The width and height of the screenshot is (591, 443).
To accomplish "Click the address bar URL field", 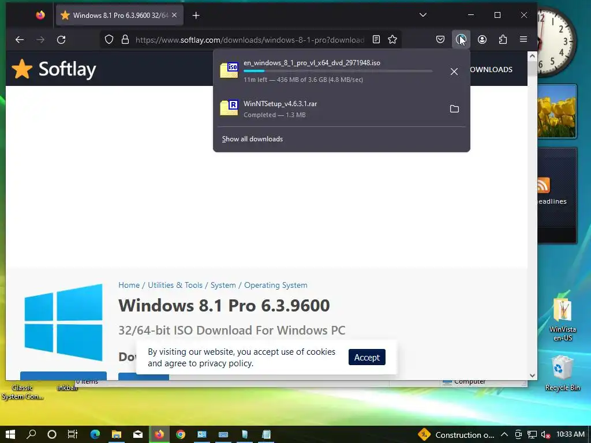I will point(249,40).
